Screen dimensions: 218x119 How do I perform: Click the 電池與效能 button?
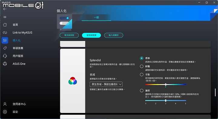tap(69, 35)
